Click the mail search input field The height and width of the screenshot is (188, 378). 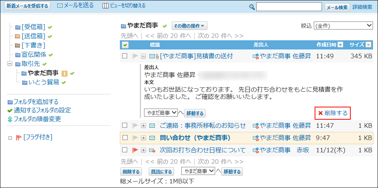pos(289,7)
